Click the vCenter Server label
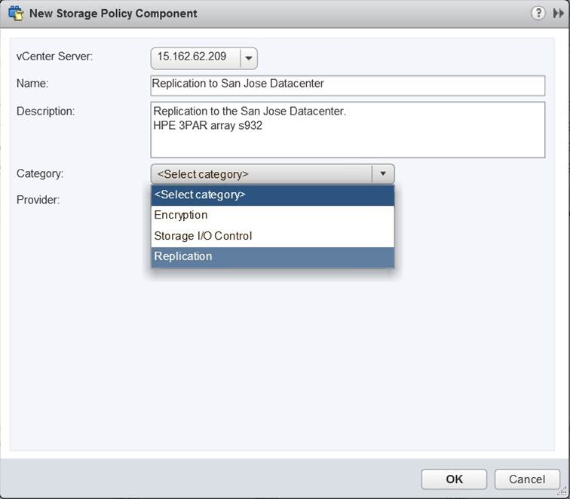Screen dimensions: 570x499 (54, 57)
